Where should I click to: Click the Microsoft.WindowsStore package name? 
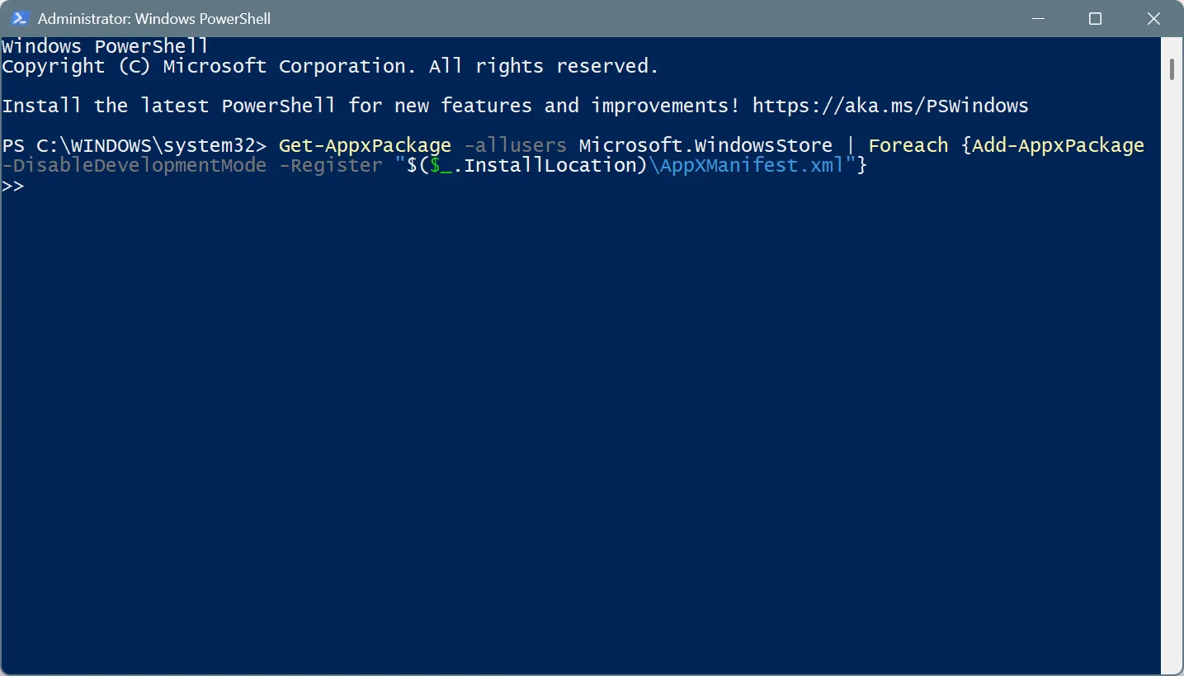(x=705, y=144)
